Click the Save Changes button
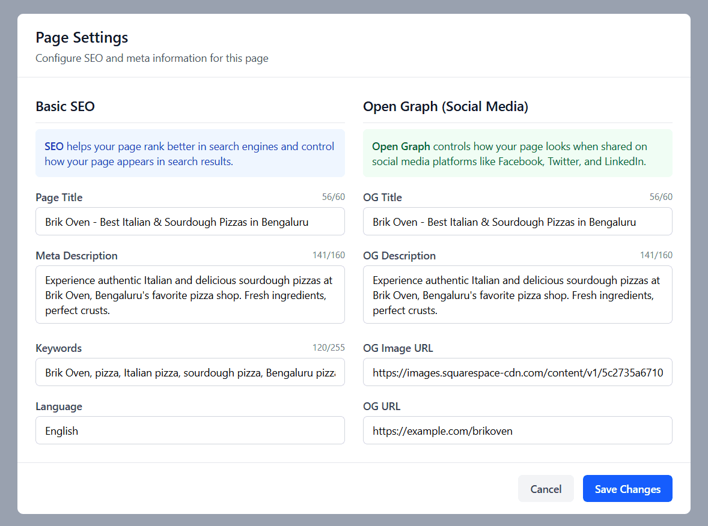708x526 pixels. click(627, 488)
